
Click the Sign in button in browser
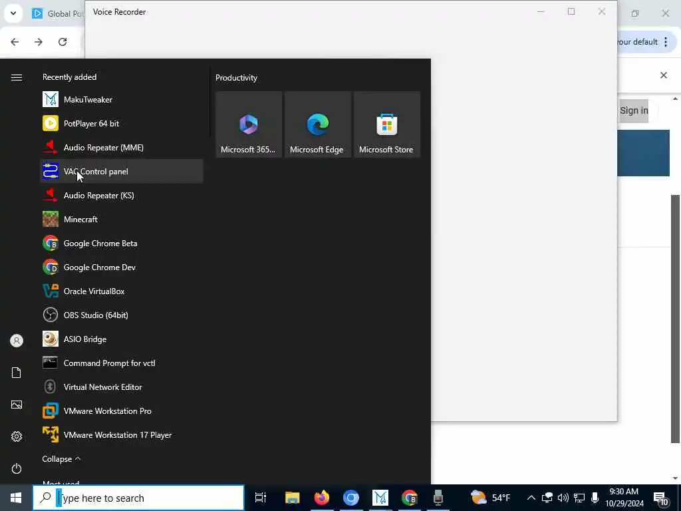click(633, 110)
